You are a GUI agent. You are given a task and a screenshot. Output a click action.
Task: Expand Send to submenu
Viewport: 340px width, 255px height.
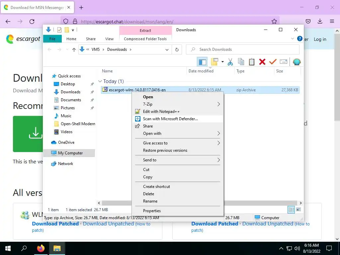click(x=178, y=160)
